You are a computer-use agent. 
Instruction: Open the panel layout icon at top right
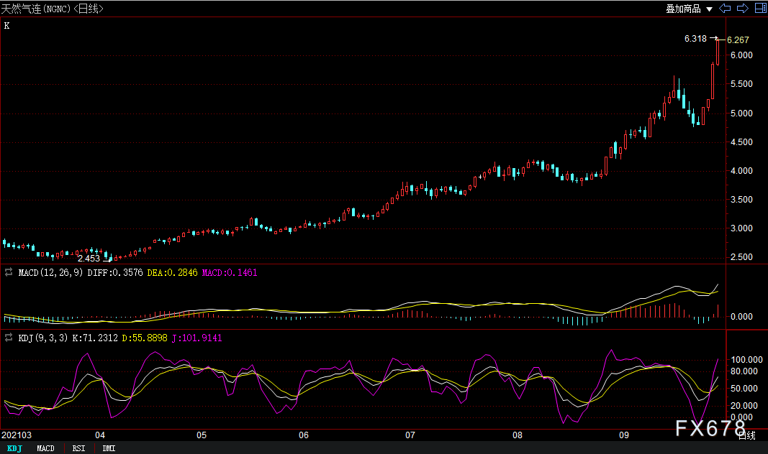click(761, 9)
